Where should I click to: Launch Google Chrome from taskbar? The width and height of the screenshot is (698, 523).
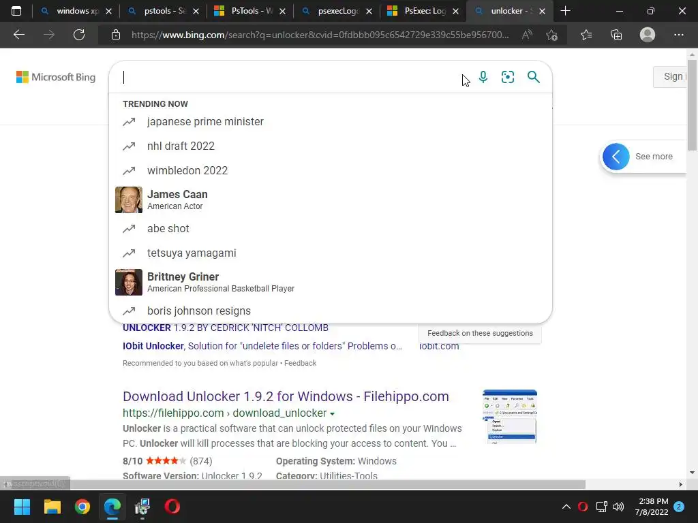click(x=82, y=507)
